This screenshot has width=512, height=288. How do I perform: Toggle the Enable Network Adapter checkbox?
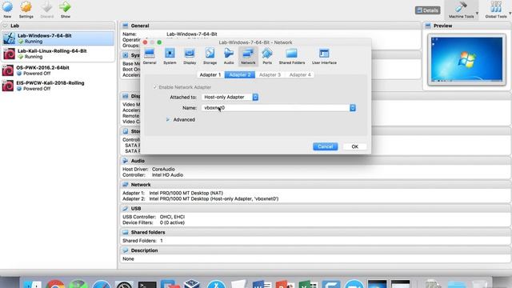point(155,87)
